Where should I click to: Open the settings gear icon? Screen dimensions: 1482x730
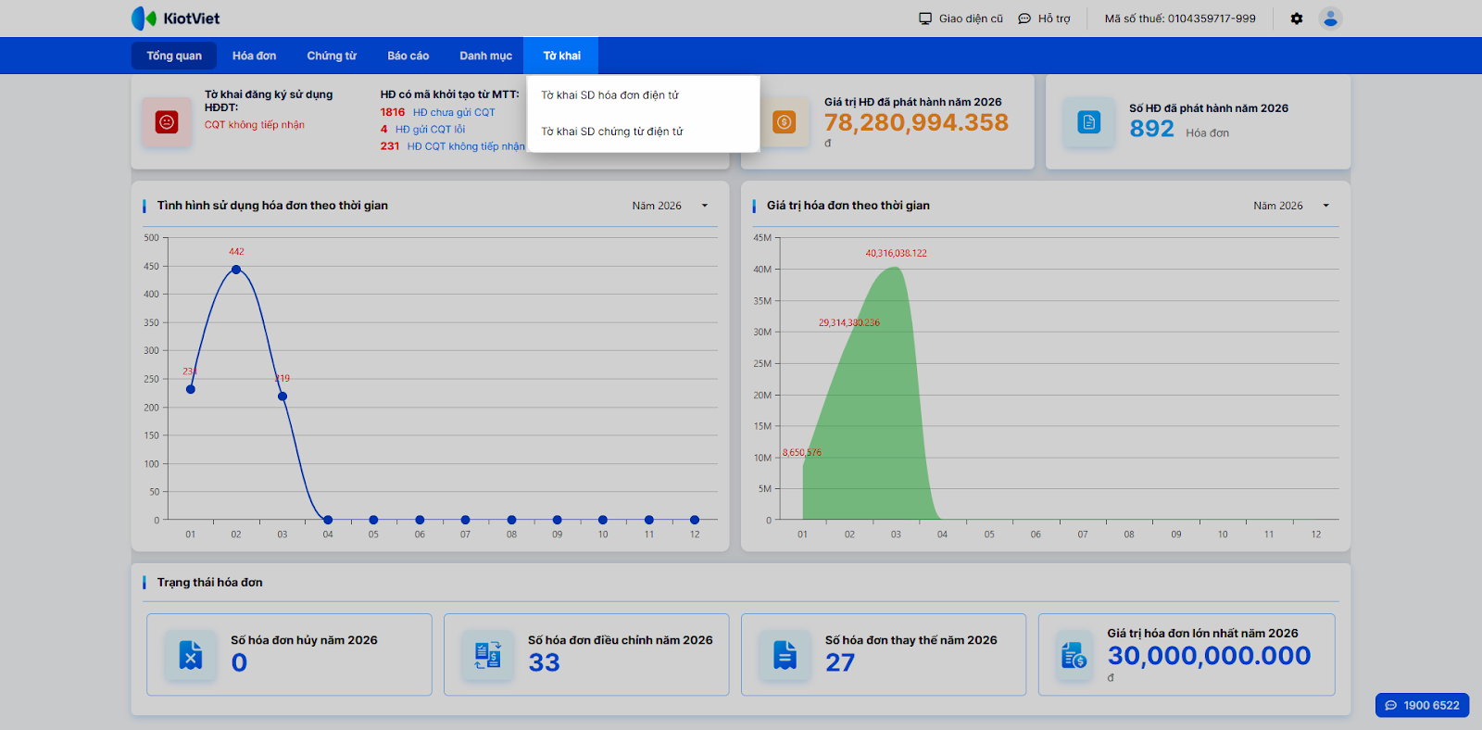click(1297, 19)
